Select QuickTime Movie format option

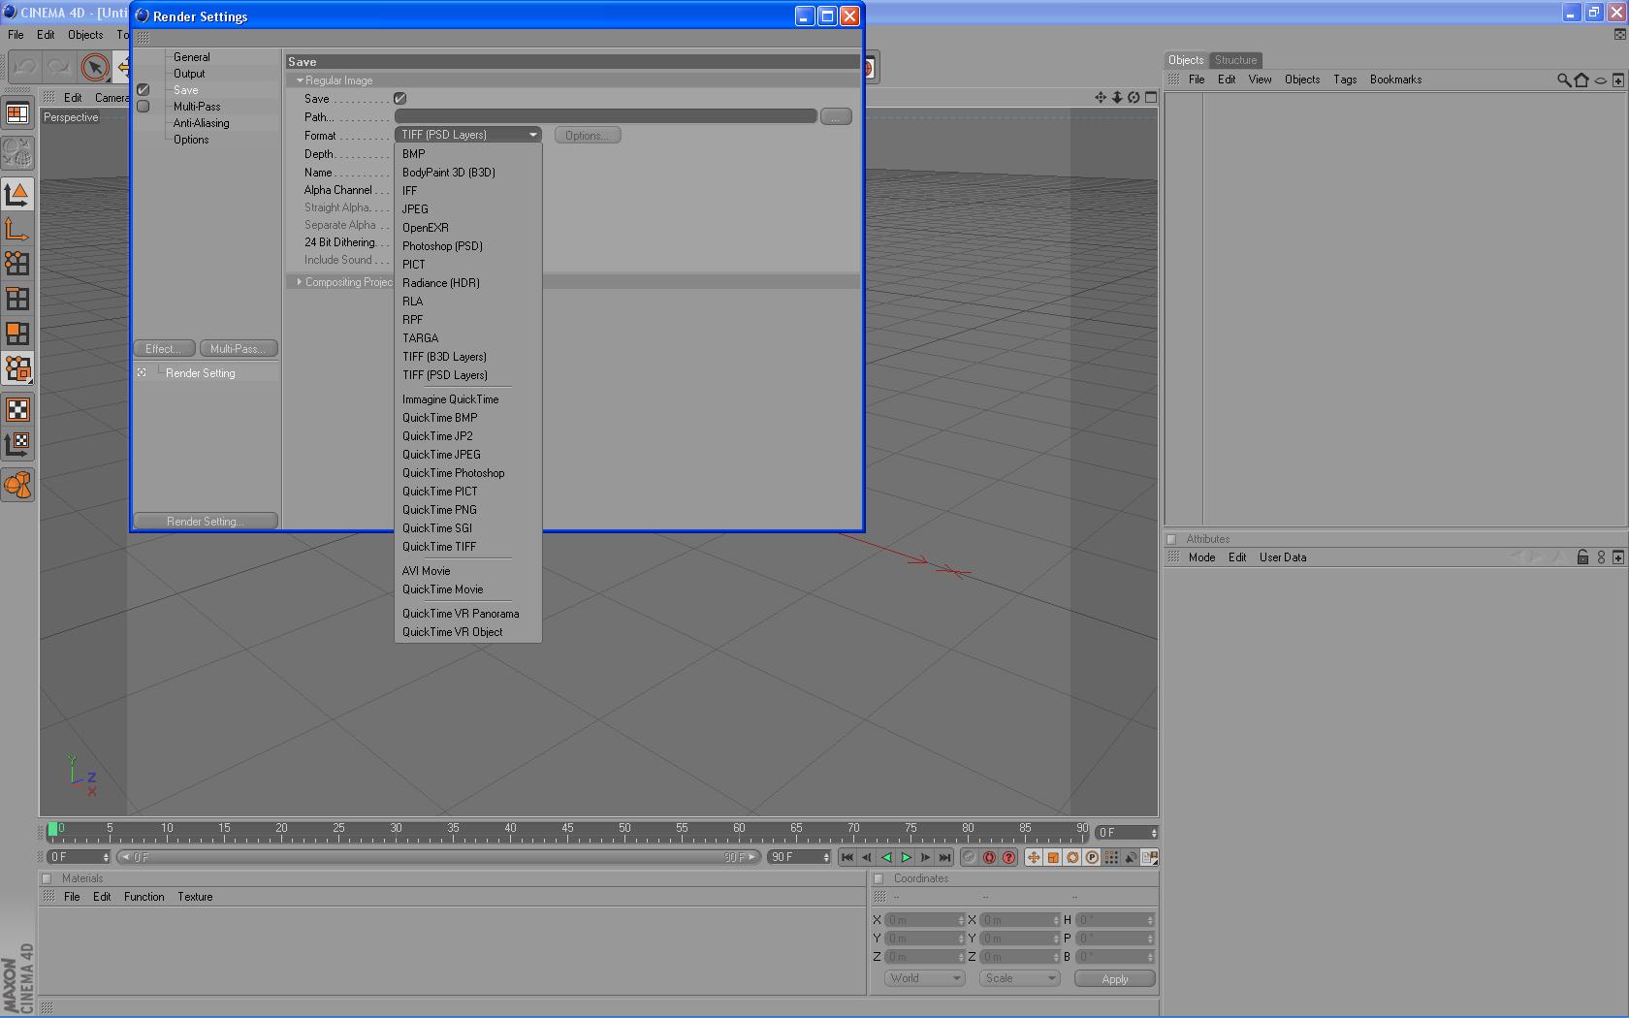442,589
